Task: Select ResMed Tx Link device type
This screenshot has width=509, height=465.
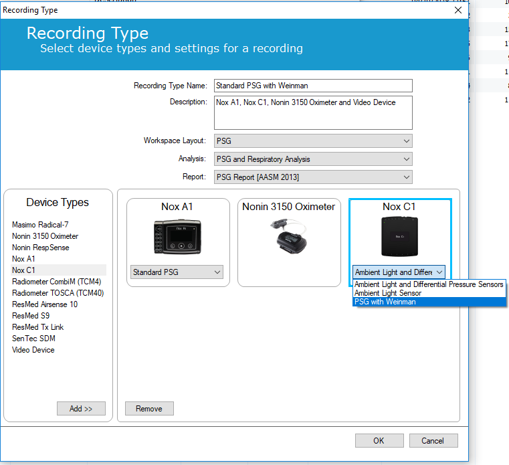Action: tap(37, 327)
